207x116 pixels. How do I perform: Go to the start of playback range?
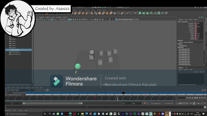(x=187, y=98)
